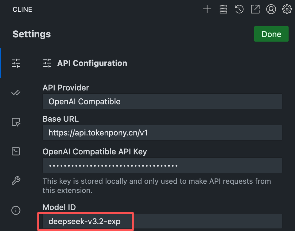This screenshot has width=295, height=231.
Task: Click the Model ID field deepseek-v3.2-exp
Action: pos(162,221)
